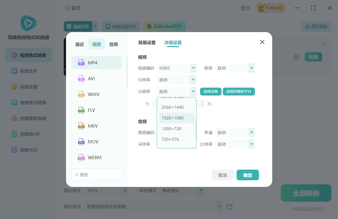Click the 全部转换 convert all button
338x219 pixels.
click(x=306, y=193)
